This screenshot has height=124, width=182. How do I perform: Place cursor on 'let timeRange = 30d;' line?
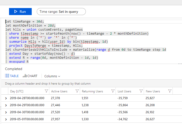pyautogui.click(x=25, y=22)
